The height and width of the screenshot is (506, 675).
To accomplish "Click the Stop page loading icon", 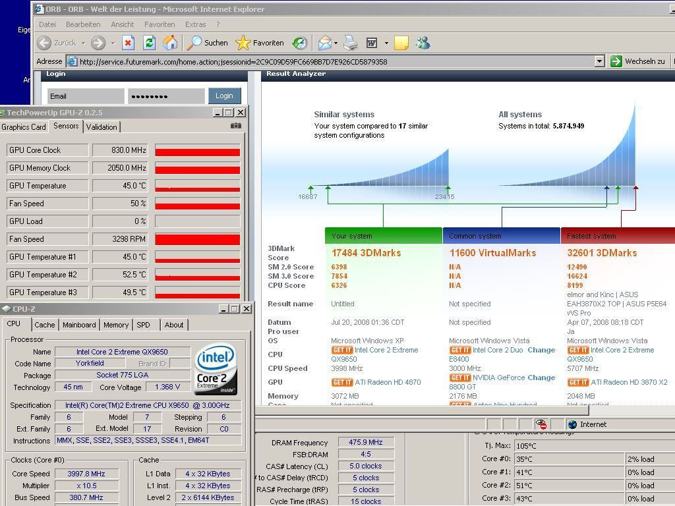I will click(x=128, y=43).
